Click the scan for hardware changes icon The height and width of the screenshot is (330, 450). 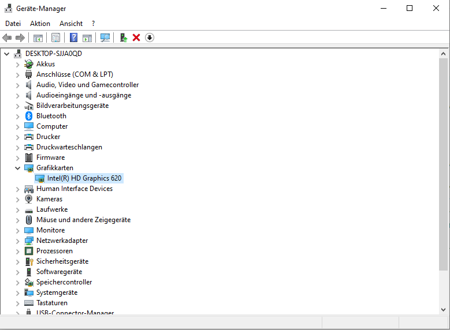(x=105, y=37)
